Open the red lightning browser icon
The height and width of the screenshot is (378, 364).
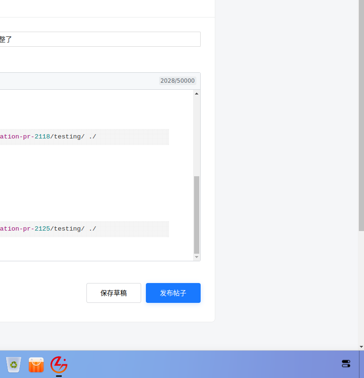point(59,364)
